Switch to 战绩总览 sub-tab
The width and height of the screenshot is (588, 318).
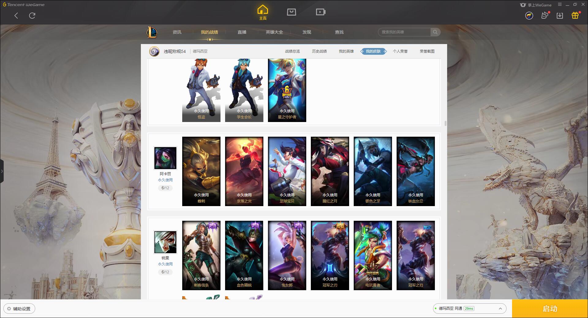[x=292, y=51]
